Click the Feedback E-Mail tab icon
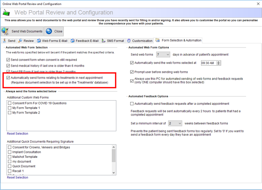262x190 pixels. coord(72,41)
